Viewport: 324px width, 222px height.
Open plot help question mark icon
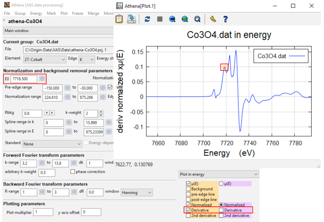click(x=225, y=19)
